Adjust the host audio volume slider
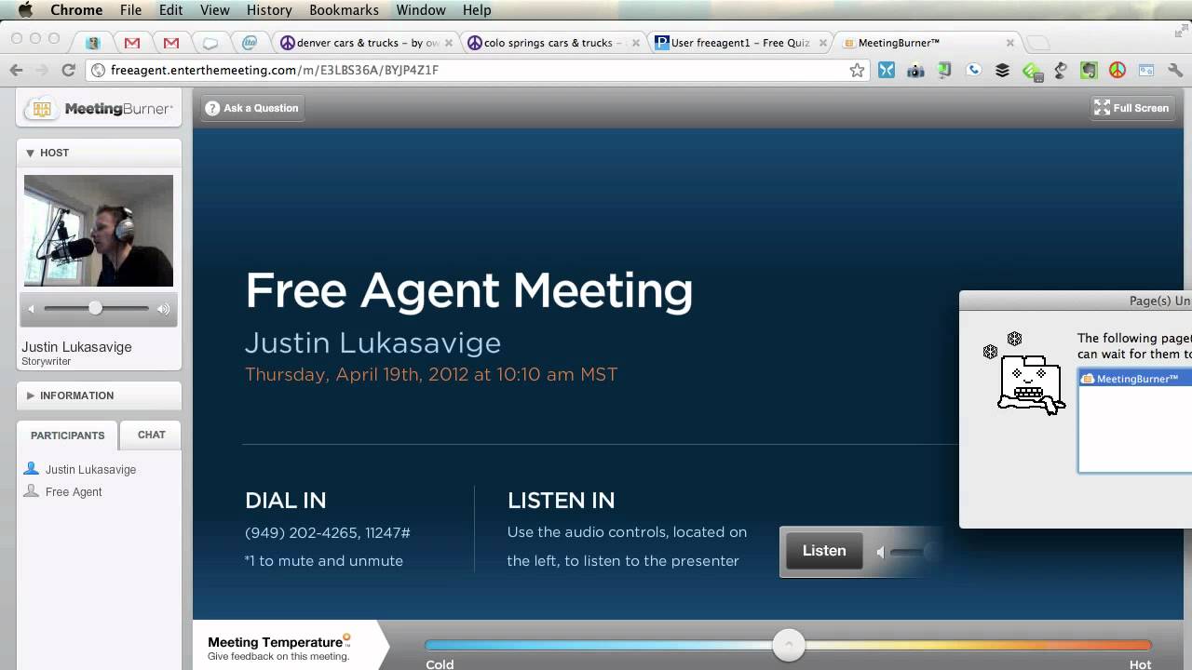This screenshot has height=670, width=1192. pos(96,308)
